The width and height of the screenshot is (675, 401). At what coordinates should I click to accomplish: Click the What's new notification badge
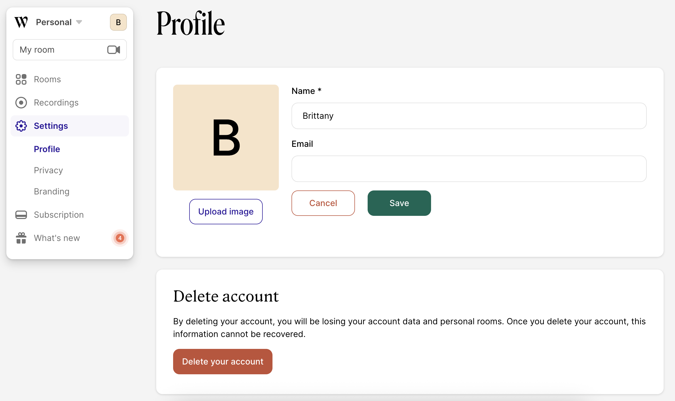click(120, 238)
